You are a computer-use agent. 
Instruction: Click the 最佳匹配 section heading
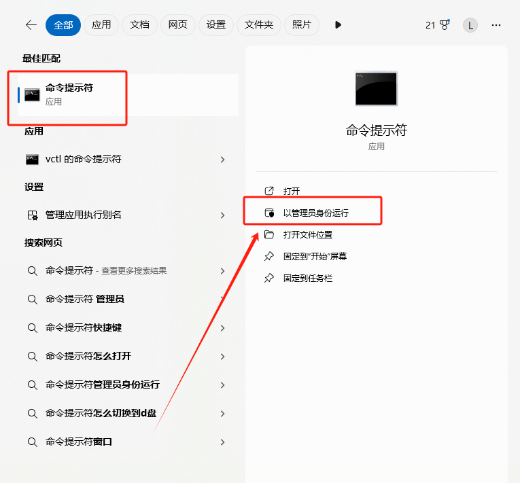[x=41, y=58]
